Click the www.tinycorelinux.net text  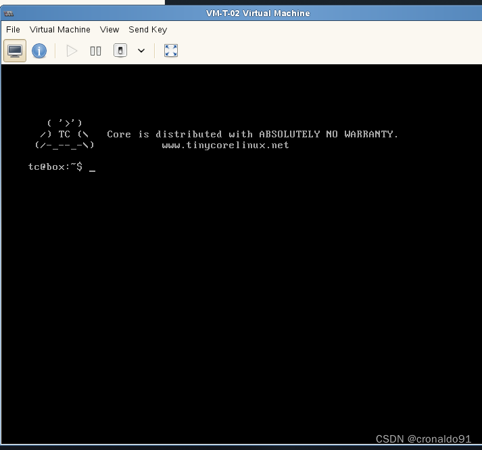225,145
